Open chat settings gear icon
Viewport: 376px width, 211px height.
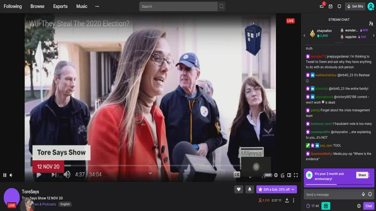[359, 206]
